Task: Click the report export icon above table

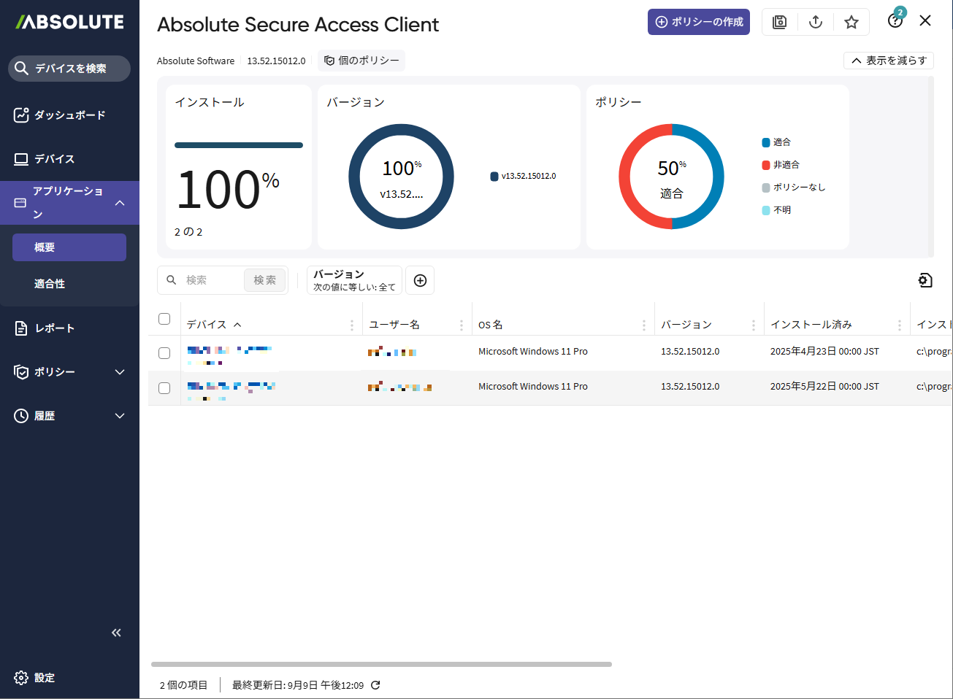Action: [x=925, y=280]
